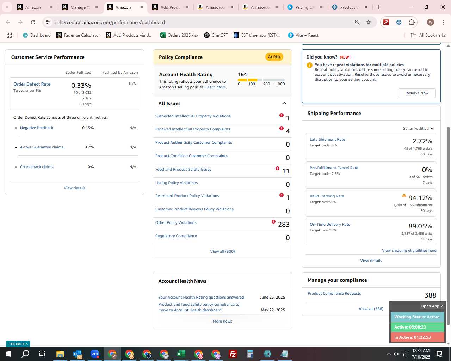Viewport: 451px width, 361px height.
Task: Open On-Time Delivery Rate link
Action: click(x=330, y=224)
